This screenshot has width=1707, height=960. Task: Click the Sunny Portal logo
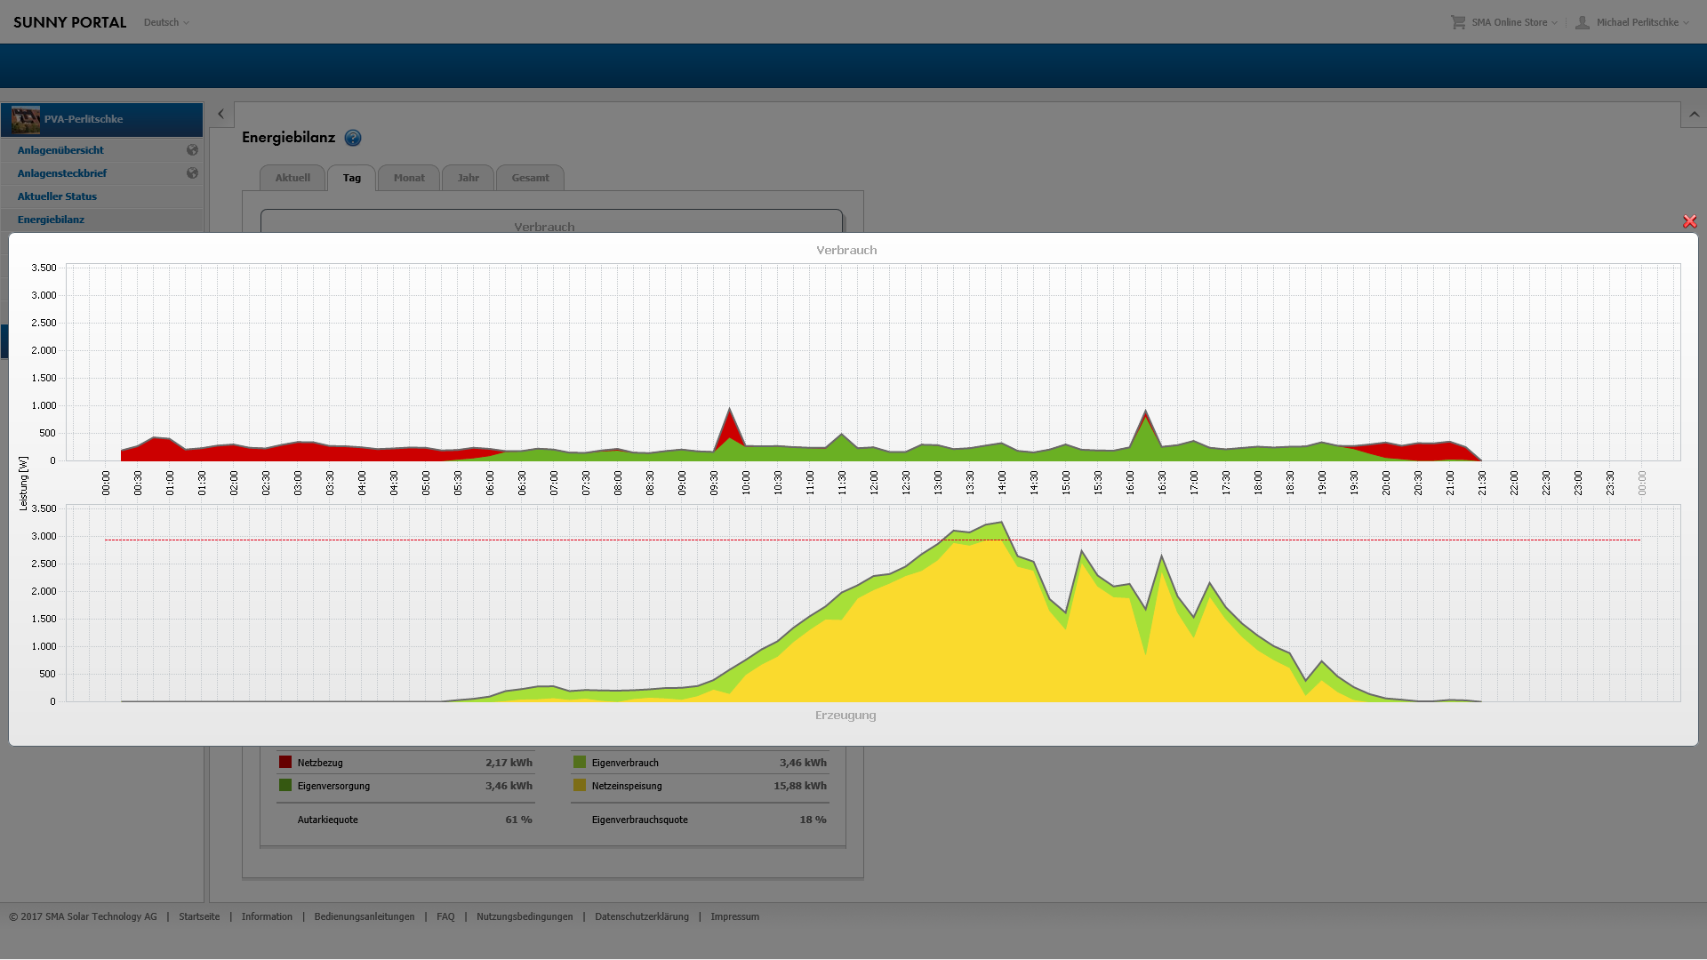(69, 22)
